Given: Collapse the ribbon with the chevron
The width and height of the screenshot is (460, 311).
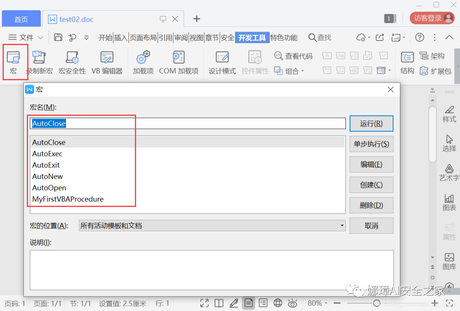Looking at the screenshot, I should 449,38.
